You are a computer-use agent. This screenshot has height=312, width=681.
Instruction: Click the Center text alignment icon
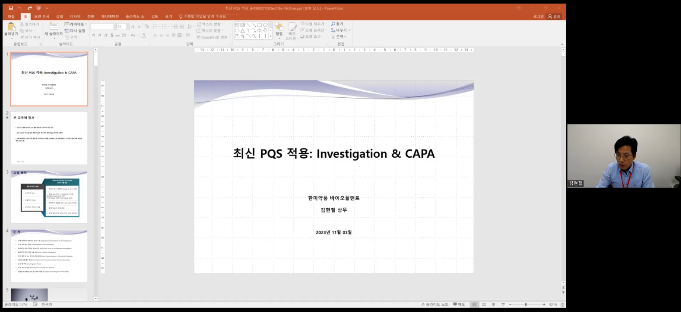pos(161,35)
